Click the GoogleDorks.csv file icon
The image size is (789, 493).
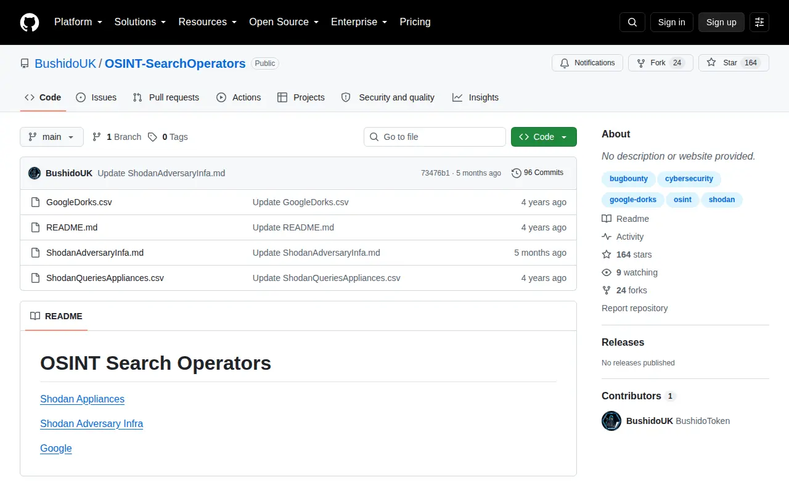[35, 202]
